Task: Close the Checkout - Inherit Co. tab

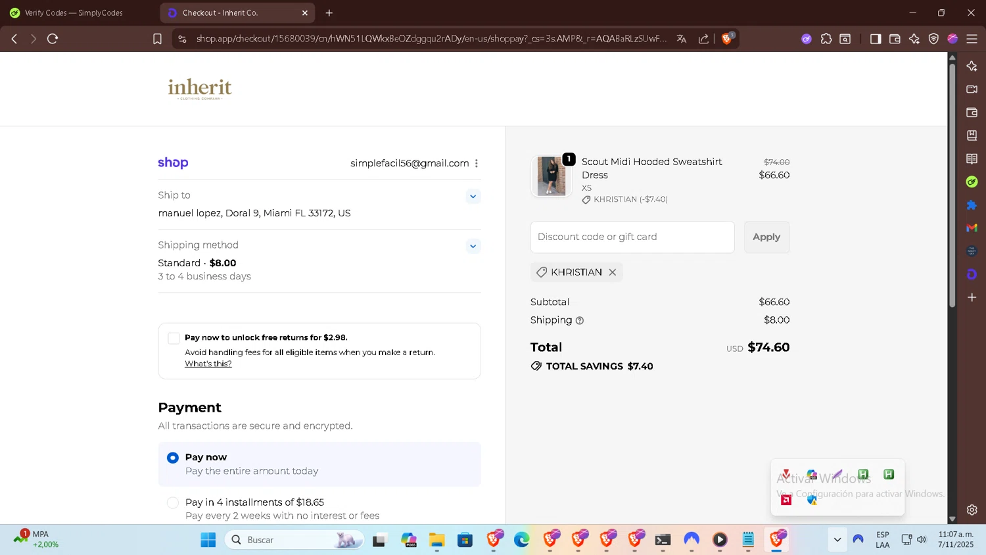Action: (x=305, y=13)
